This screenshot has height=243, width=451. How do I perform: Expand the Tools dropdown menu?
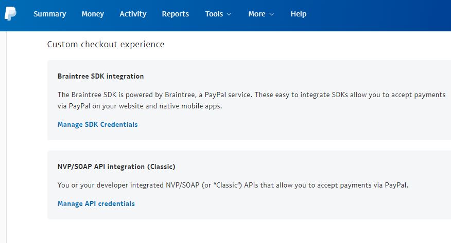pos(218,14)
